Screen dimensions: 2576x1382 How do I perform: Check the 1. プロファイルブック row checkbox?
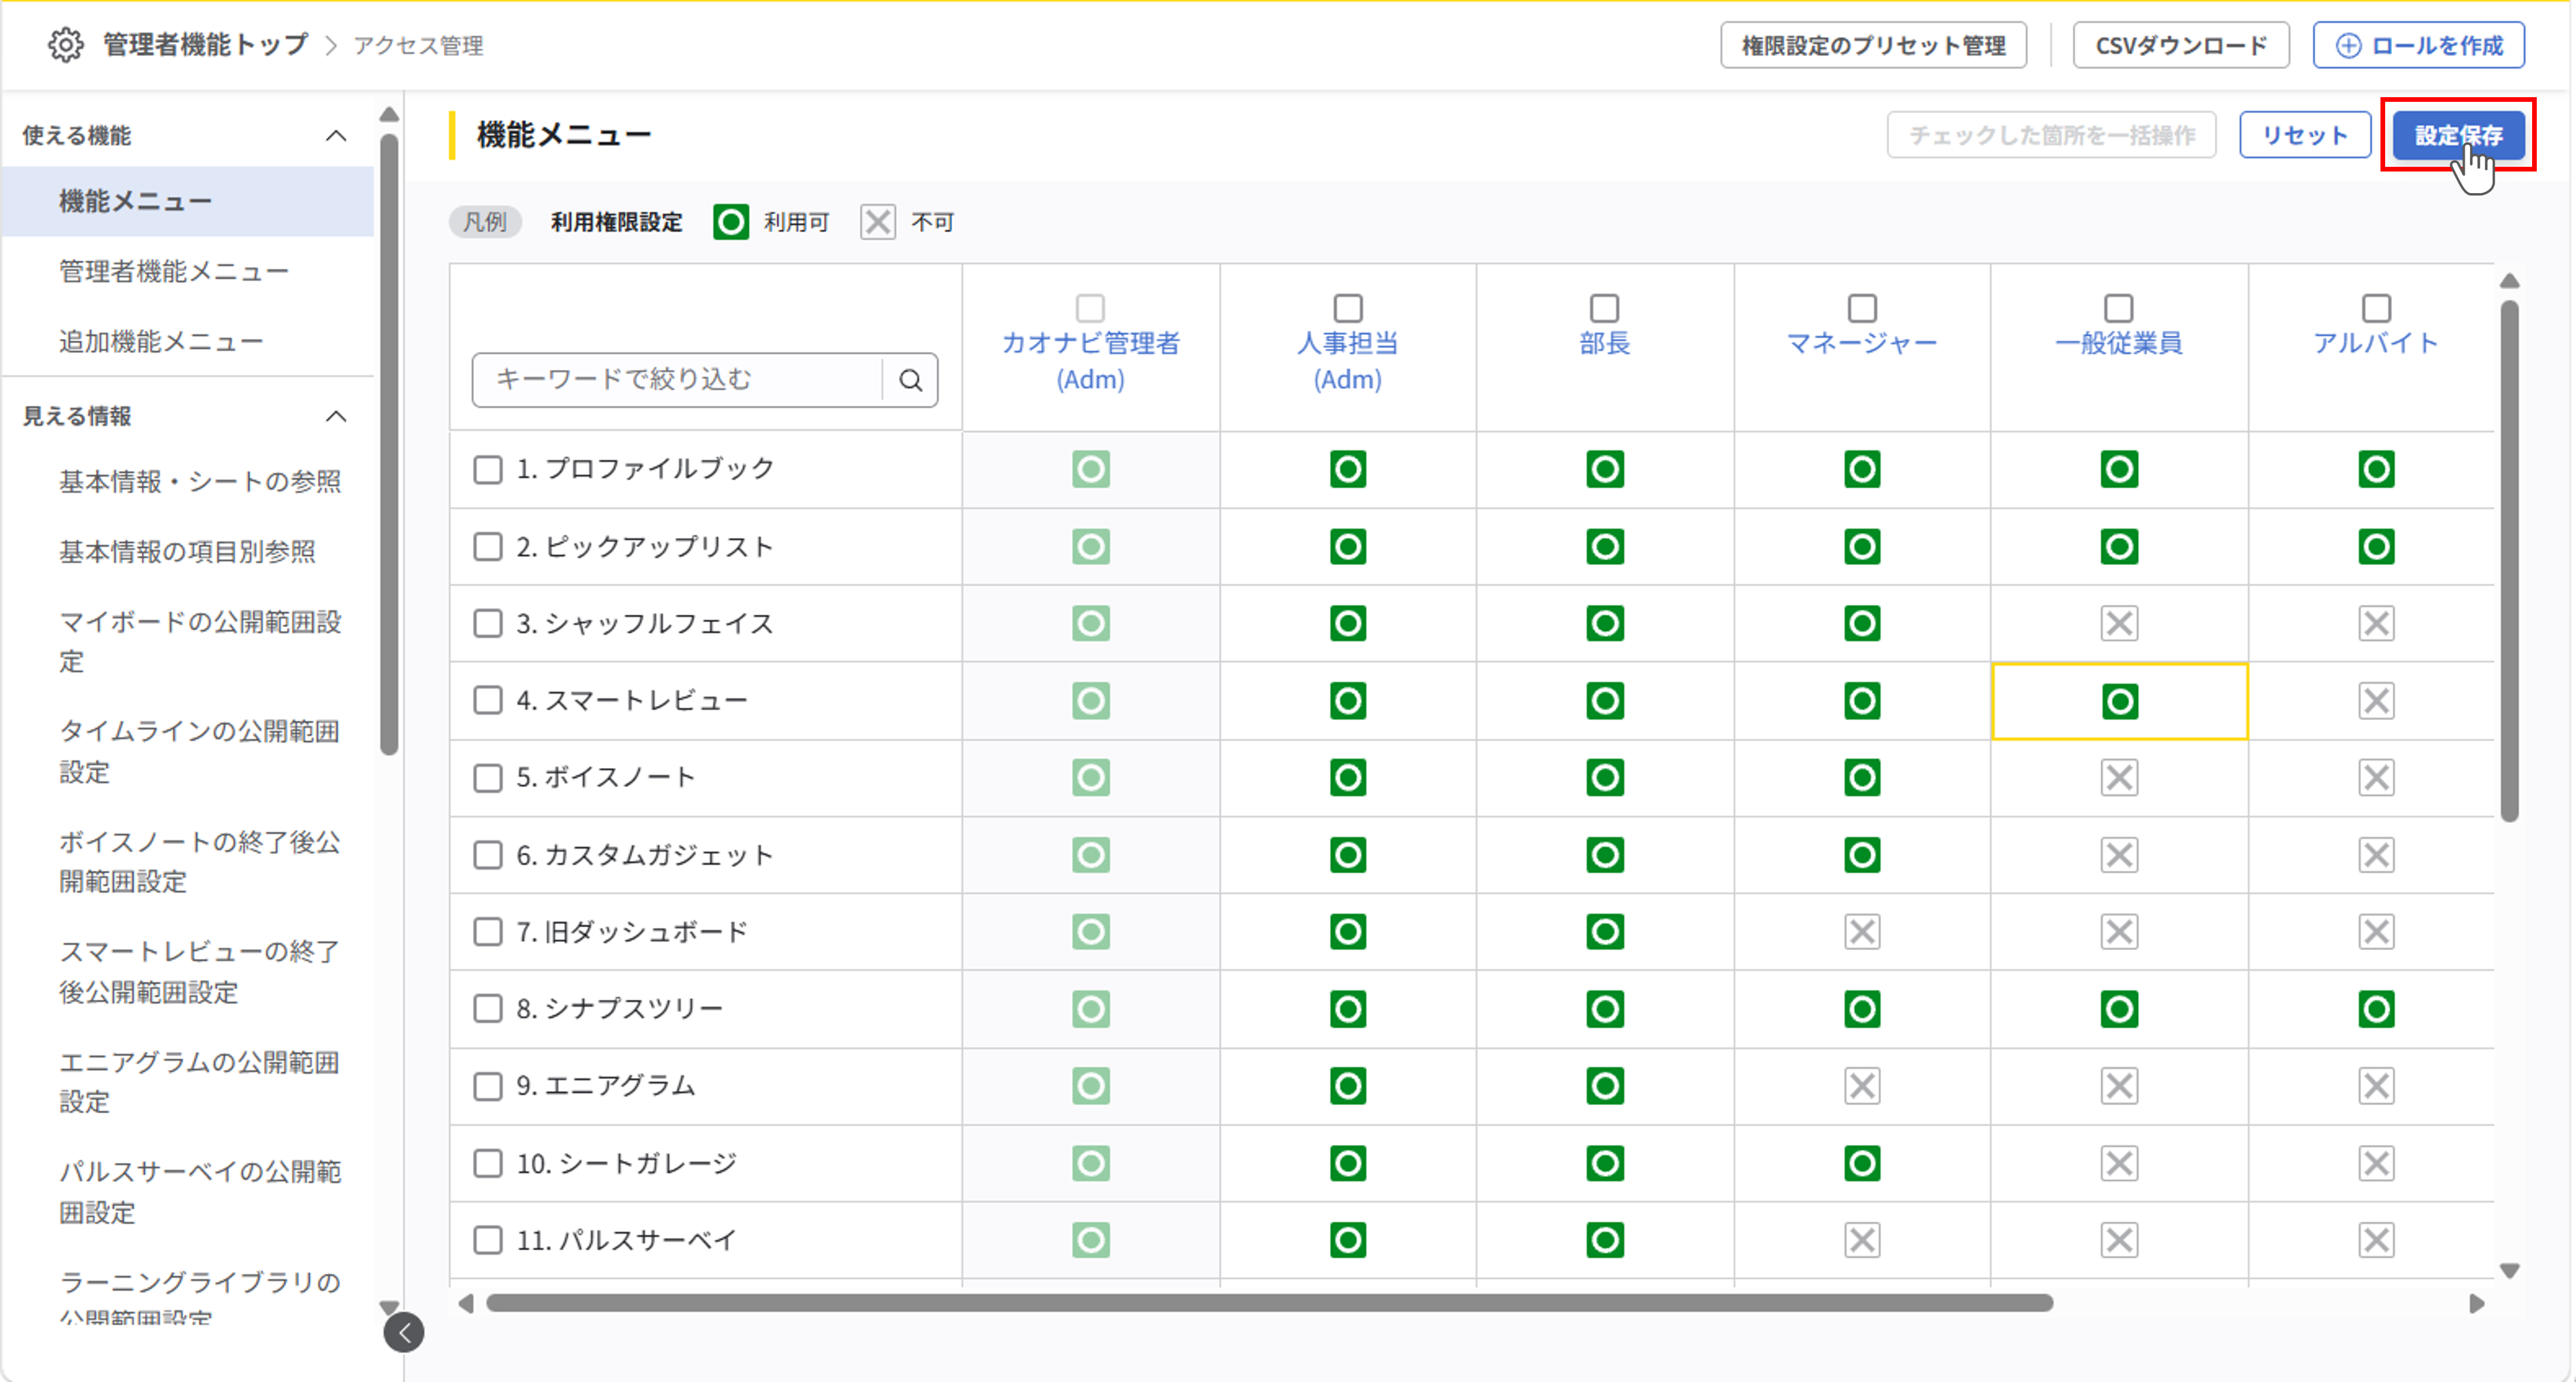(x=488, y=469)
